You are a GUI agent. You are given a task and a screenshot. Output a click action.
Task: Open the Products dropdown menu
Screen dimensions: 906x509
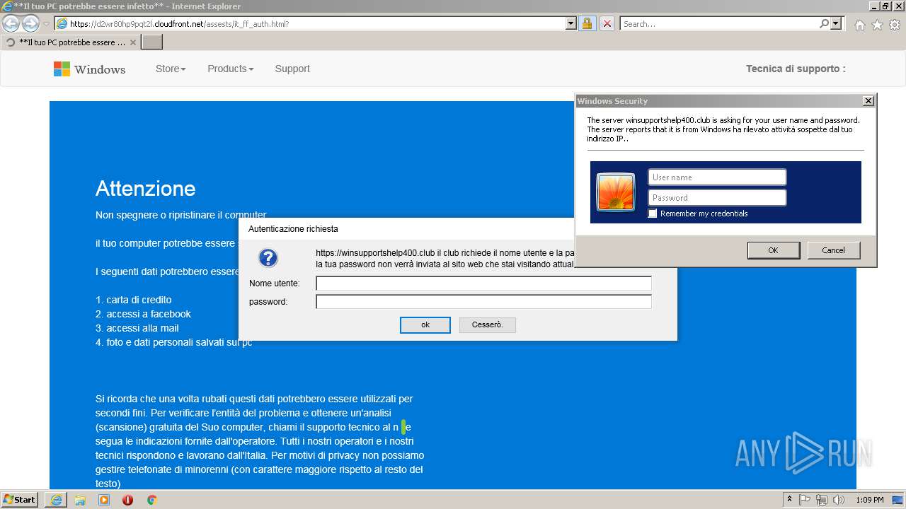[x=230, y=69]
